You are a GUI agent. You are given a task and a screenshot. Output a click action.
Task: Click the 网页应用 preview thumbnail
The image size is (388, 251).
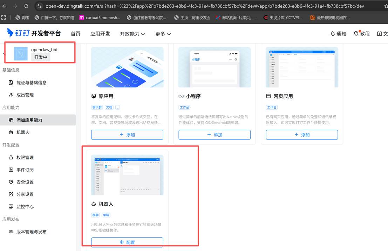point(302,67)
